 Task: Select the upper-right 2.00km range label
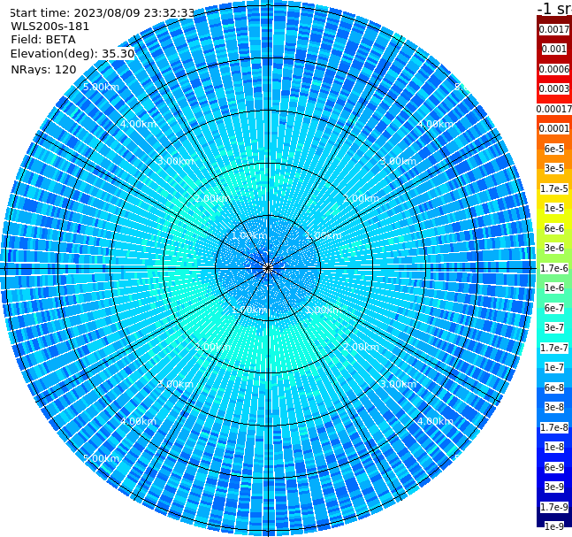361,198
